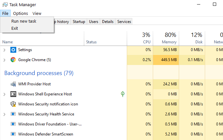223x140 pixels.
Task: Select Windows Shell Experience Host name
Action: (45, 94)
